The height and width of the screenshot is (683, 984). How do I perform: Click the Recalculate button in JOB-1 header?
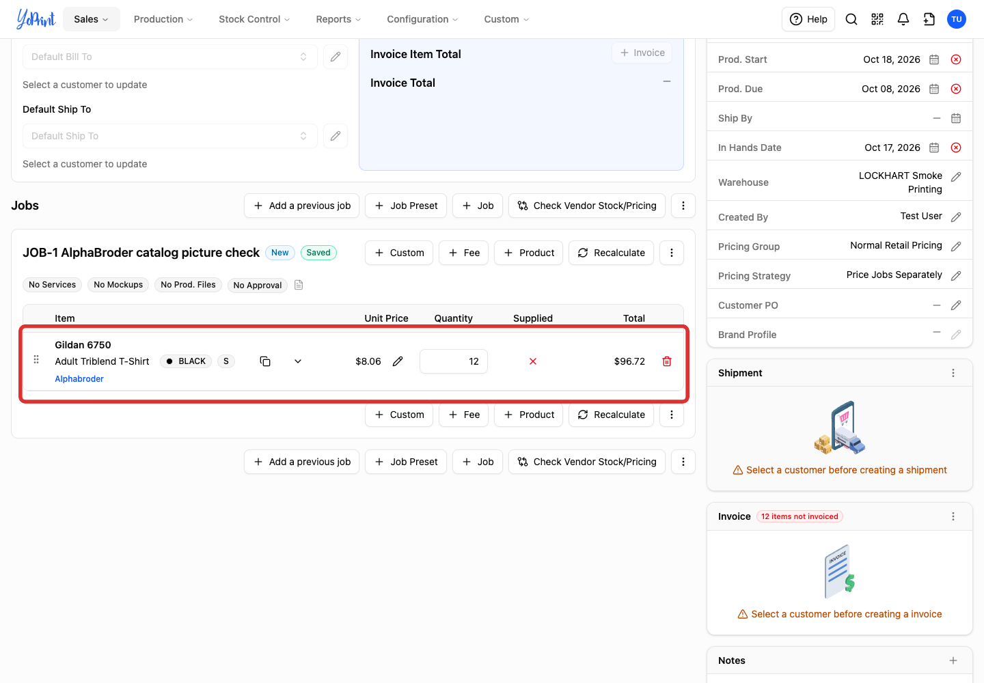612,253
